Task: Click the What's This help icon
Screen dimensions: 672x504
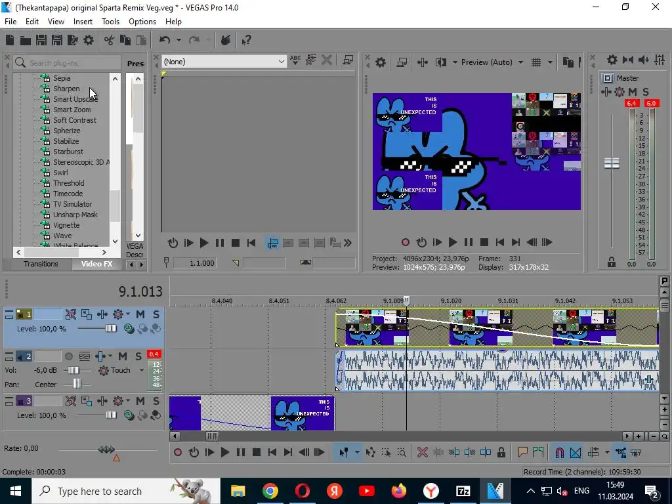Action: [x=246, y=40]
